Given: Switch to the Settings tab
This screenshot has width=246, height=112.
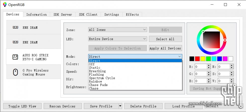Looking at the screenshot, I should click(x=111, y=14).
